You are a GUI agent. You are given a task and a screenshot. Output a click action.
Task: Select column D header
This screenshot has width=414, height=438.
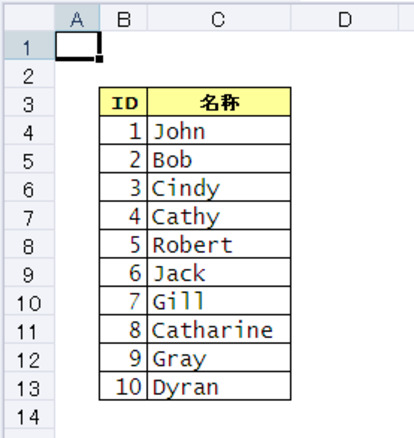[345, 19]
